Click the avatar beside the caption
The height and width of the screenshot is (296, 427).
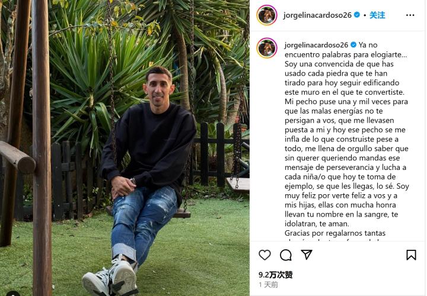[267, 48]
